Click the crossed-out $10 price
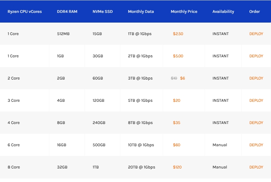Viewport: 271px width, 182px height. [174, 78]
